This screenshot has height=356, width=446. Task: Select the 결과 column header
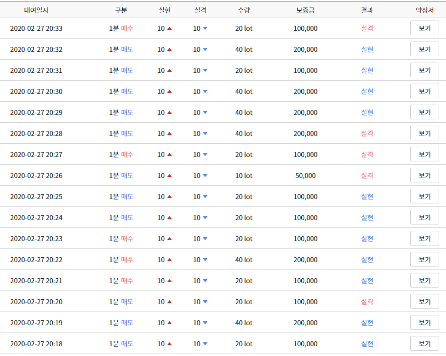(x=367, y=10)
